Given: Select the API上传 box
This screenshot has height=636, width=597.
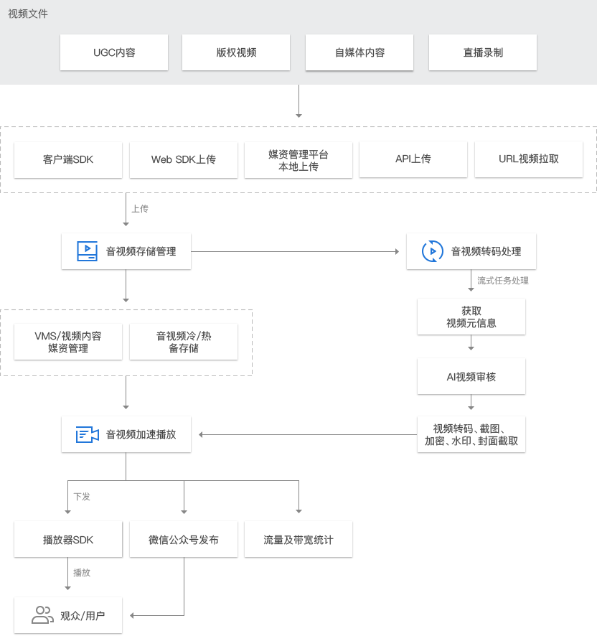Looking at the screenshot, I should click(x=413, y=159).
